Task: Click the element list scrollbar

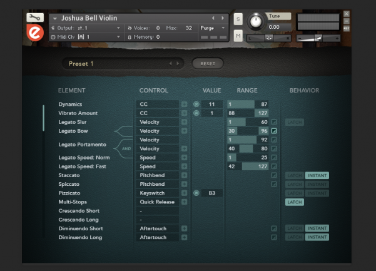Action: coord(43,118)
